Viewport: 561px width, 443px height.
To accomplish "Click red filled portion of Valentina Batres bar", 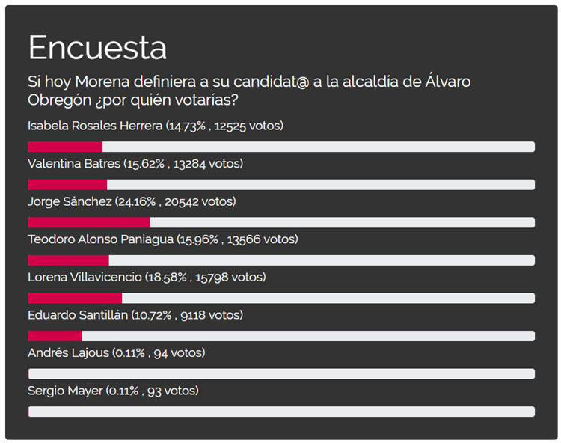I will 67,185.
